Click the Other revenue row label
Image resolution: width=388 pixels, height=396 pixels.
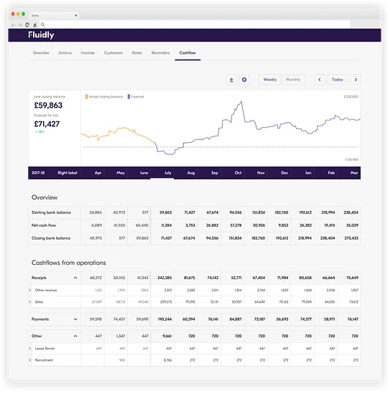46,290
